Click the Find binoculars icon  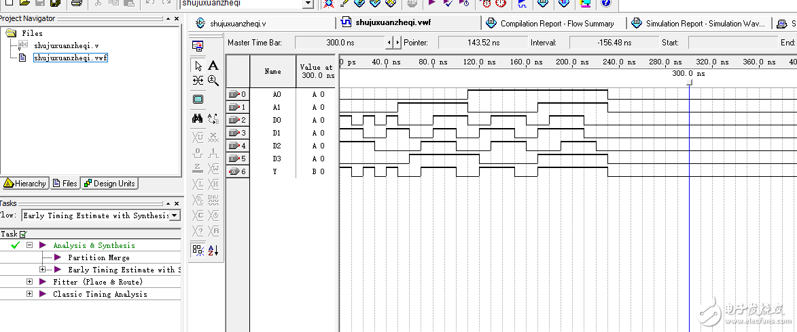(198, 119)
